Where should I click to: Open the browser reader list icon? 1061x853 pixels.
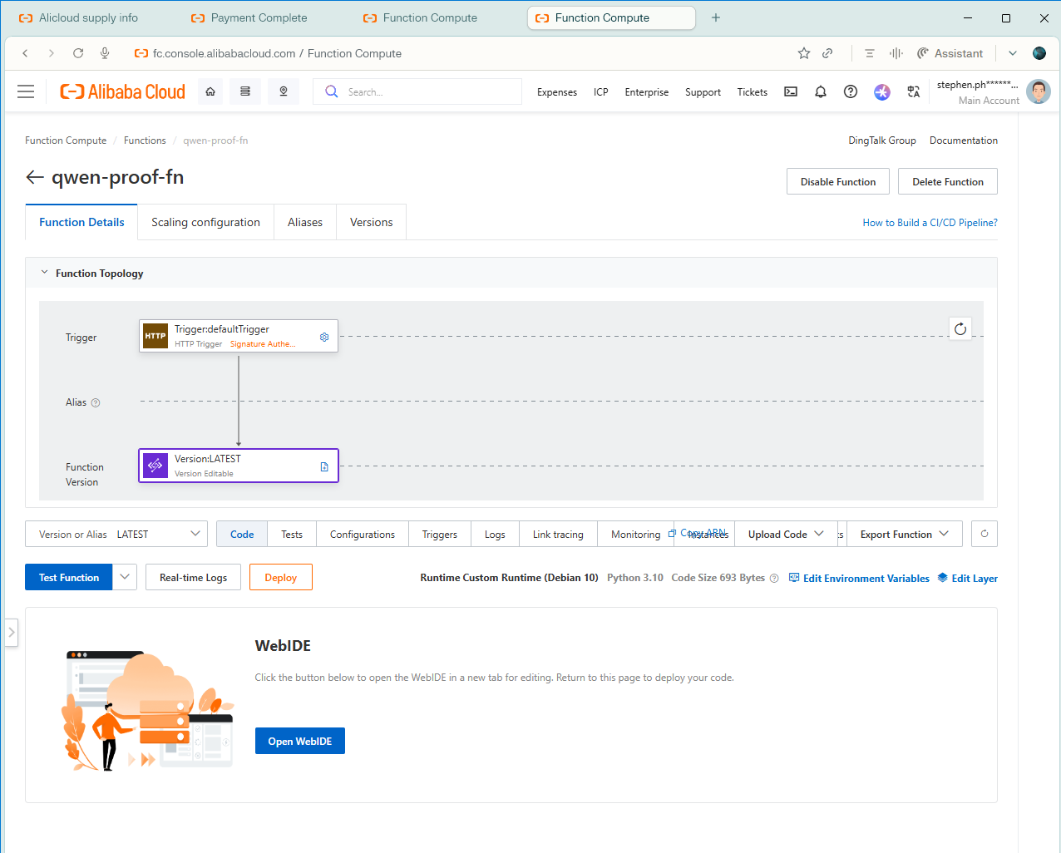point(870,53)
